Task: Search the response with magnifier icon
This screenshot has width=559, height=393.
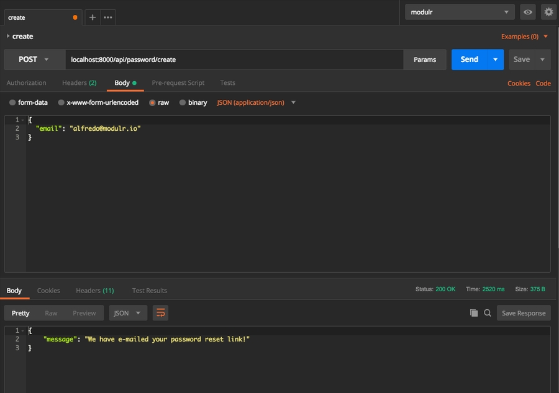Action: coord(488,313)
